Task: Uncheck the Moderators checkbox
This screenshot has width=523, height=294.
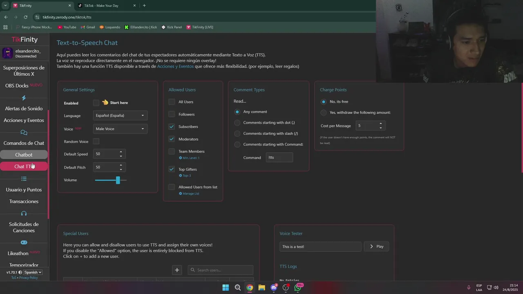Action: tap(172, 139)
